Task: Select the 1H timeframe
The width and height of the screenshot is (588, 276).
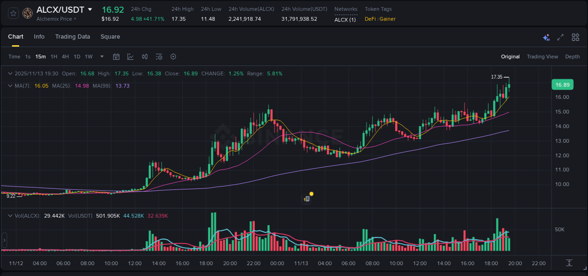Action: click(x=53, y=57)
